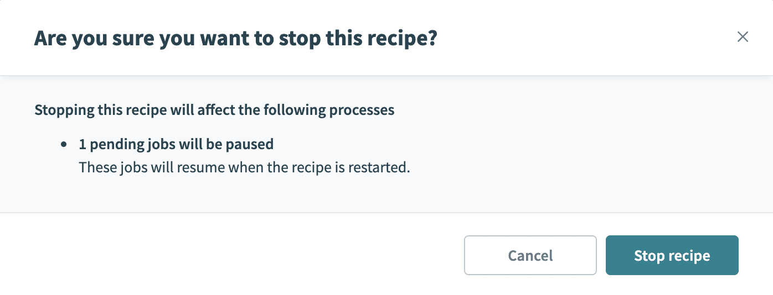
Task: Click the bullet point before pending jobs
Action: [x=65, y=145]
